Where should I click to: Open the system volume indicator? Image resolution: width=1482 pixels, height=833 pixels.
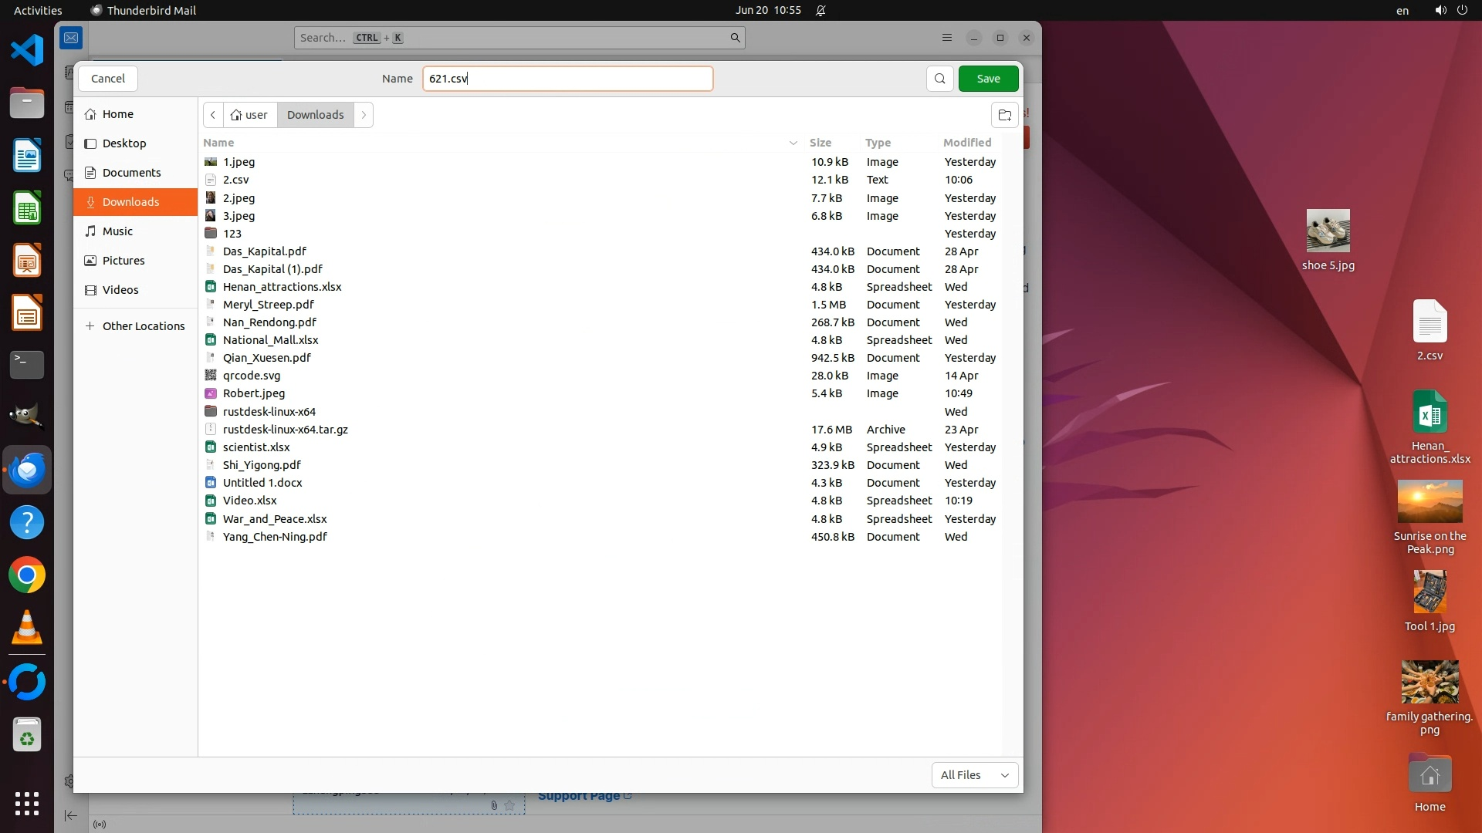[1440, 11]
